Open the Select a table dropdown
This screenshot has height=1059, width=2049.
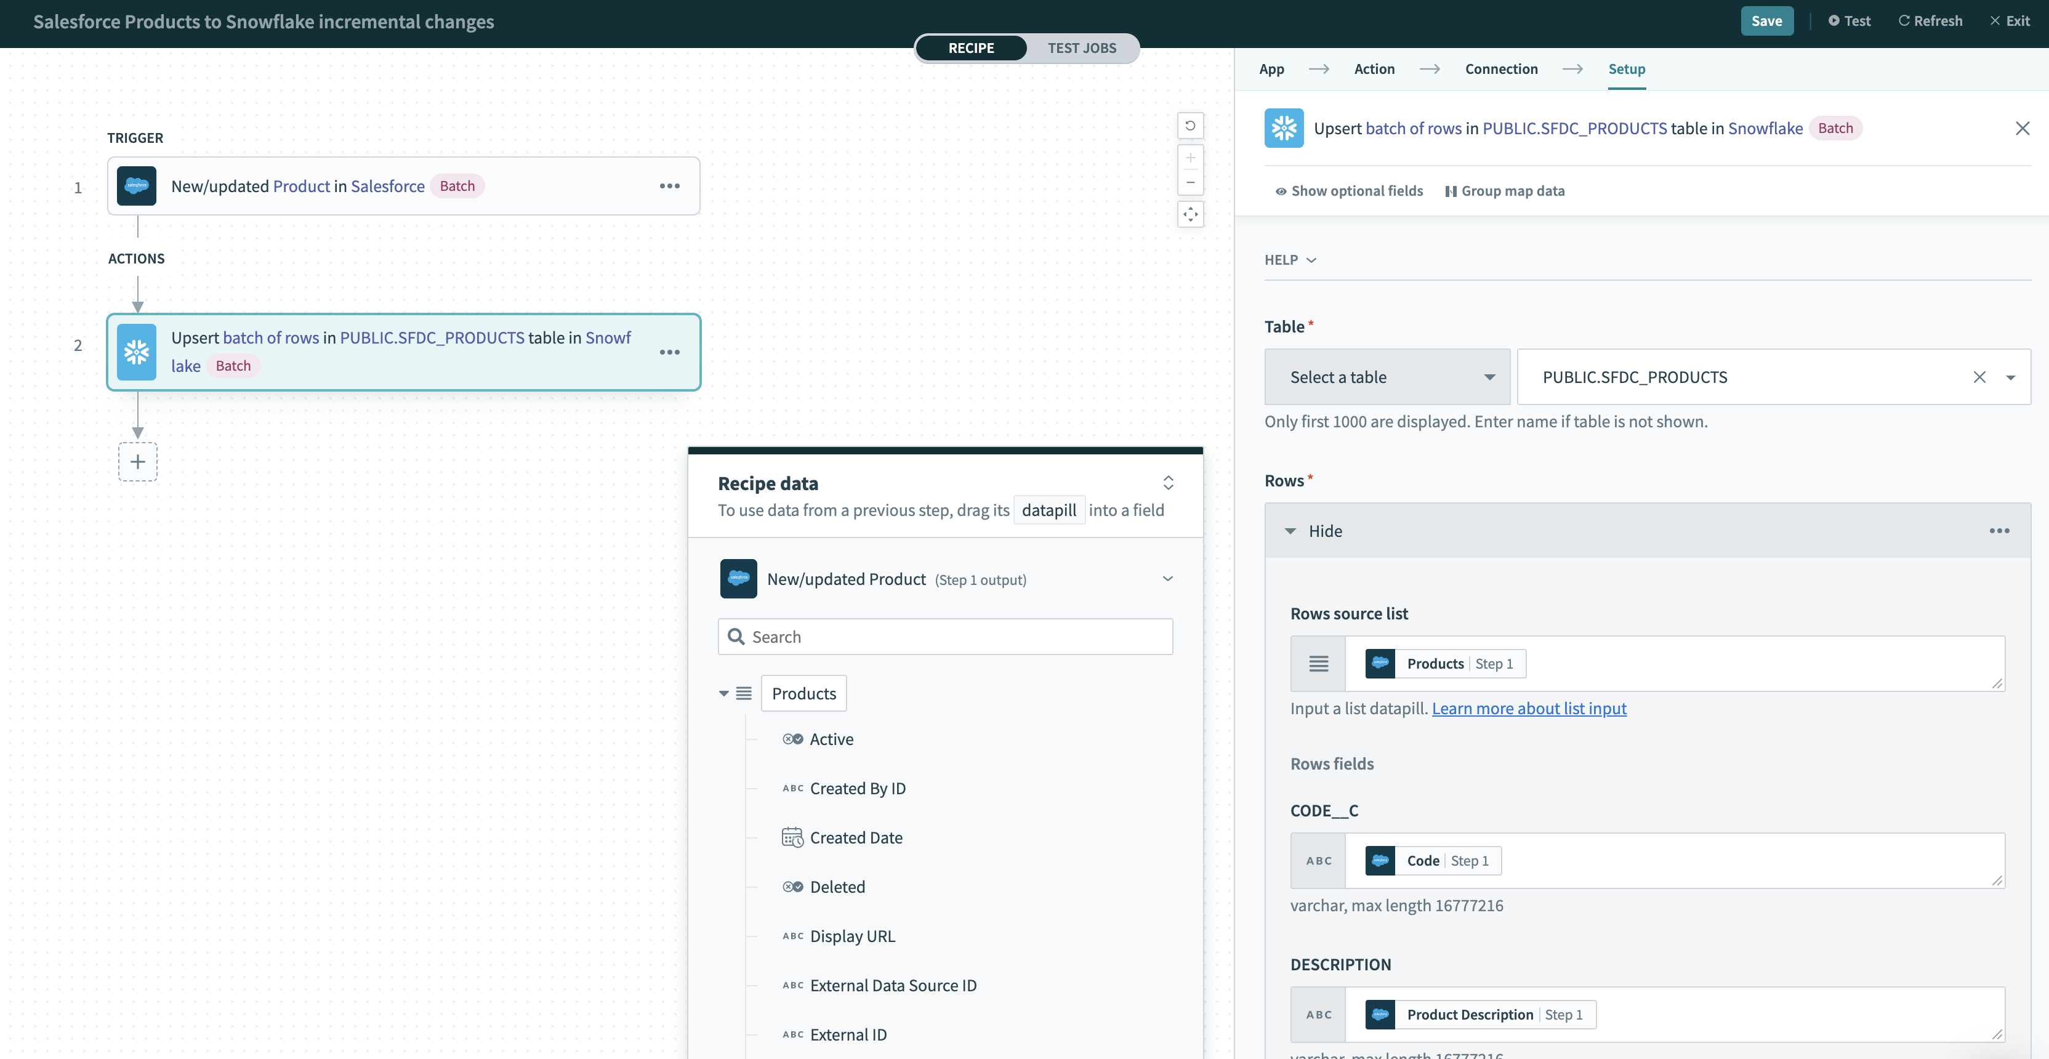coord(1386,376)
